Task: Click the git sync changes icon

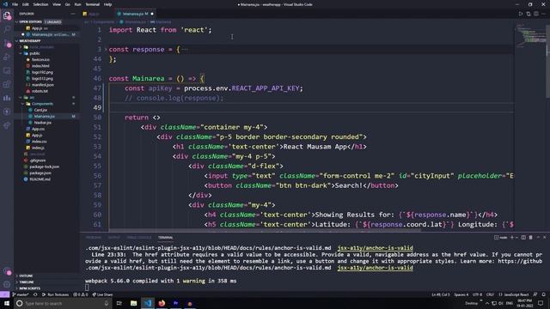Action: pos(35,294)
